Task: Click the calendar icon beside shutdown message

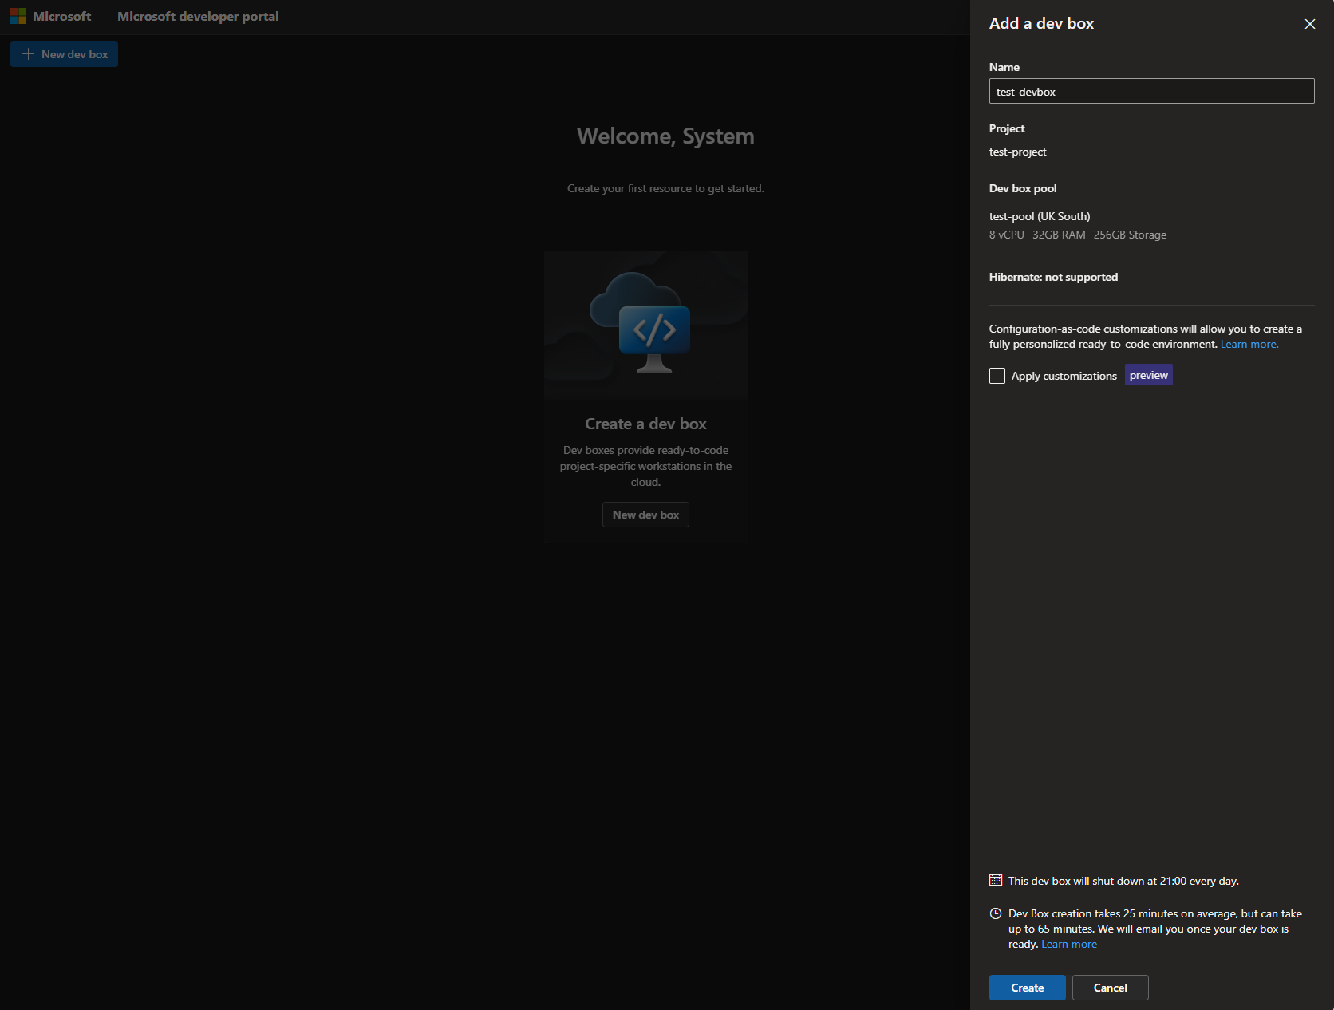Action: (x=995, y=880)
